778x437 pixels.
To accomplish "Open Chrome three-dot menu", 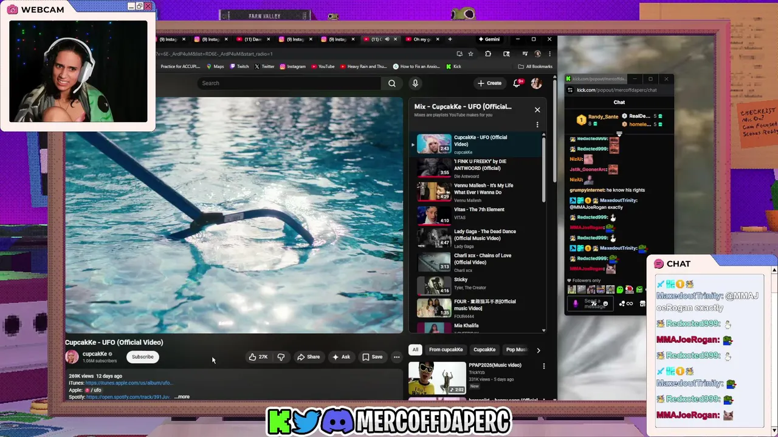I will coord(549,53).
